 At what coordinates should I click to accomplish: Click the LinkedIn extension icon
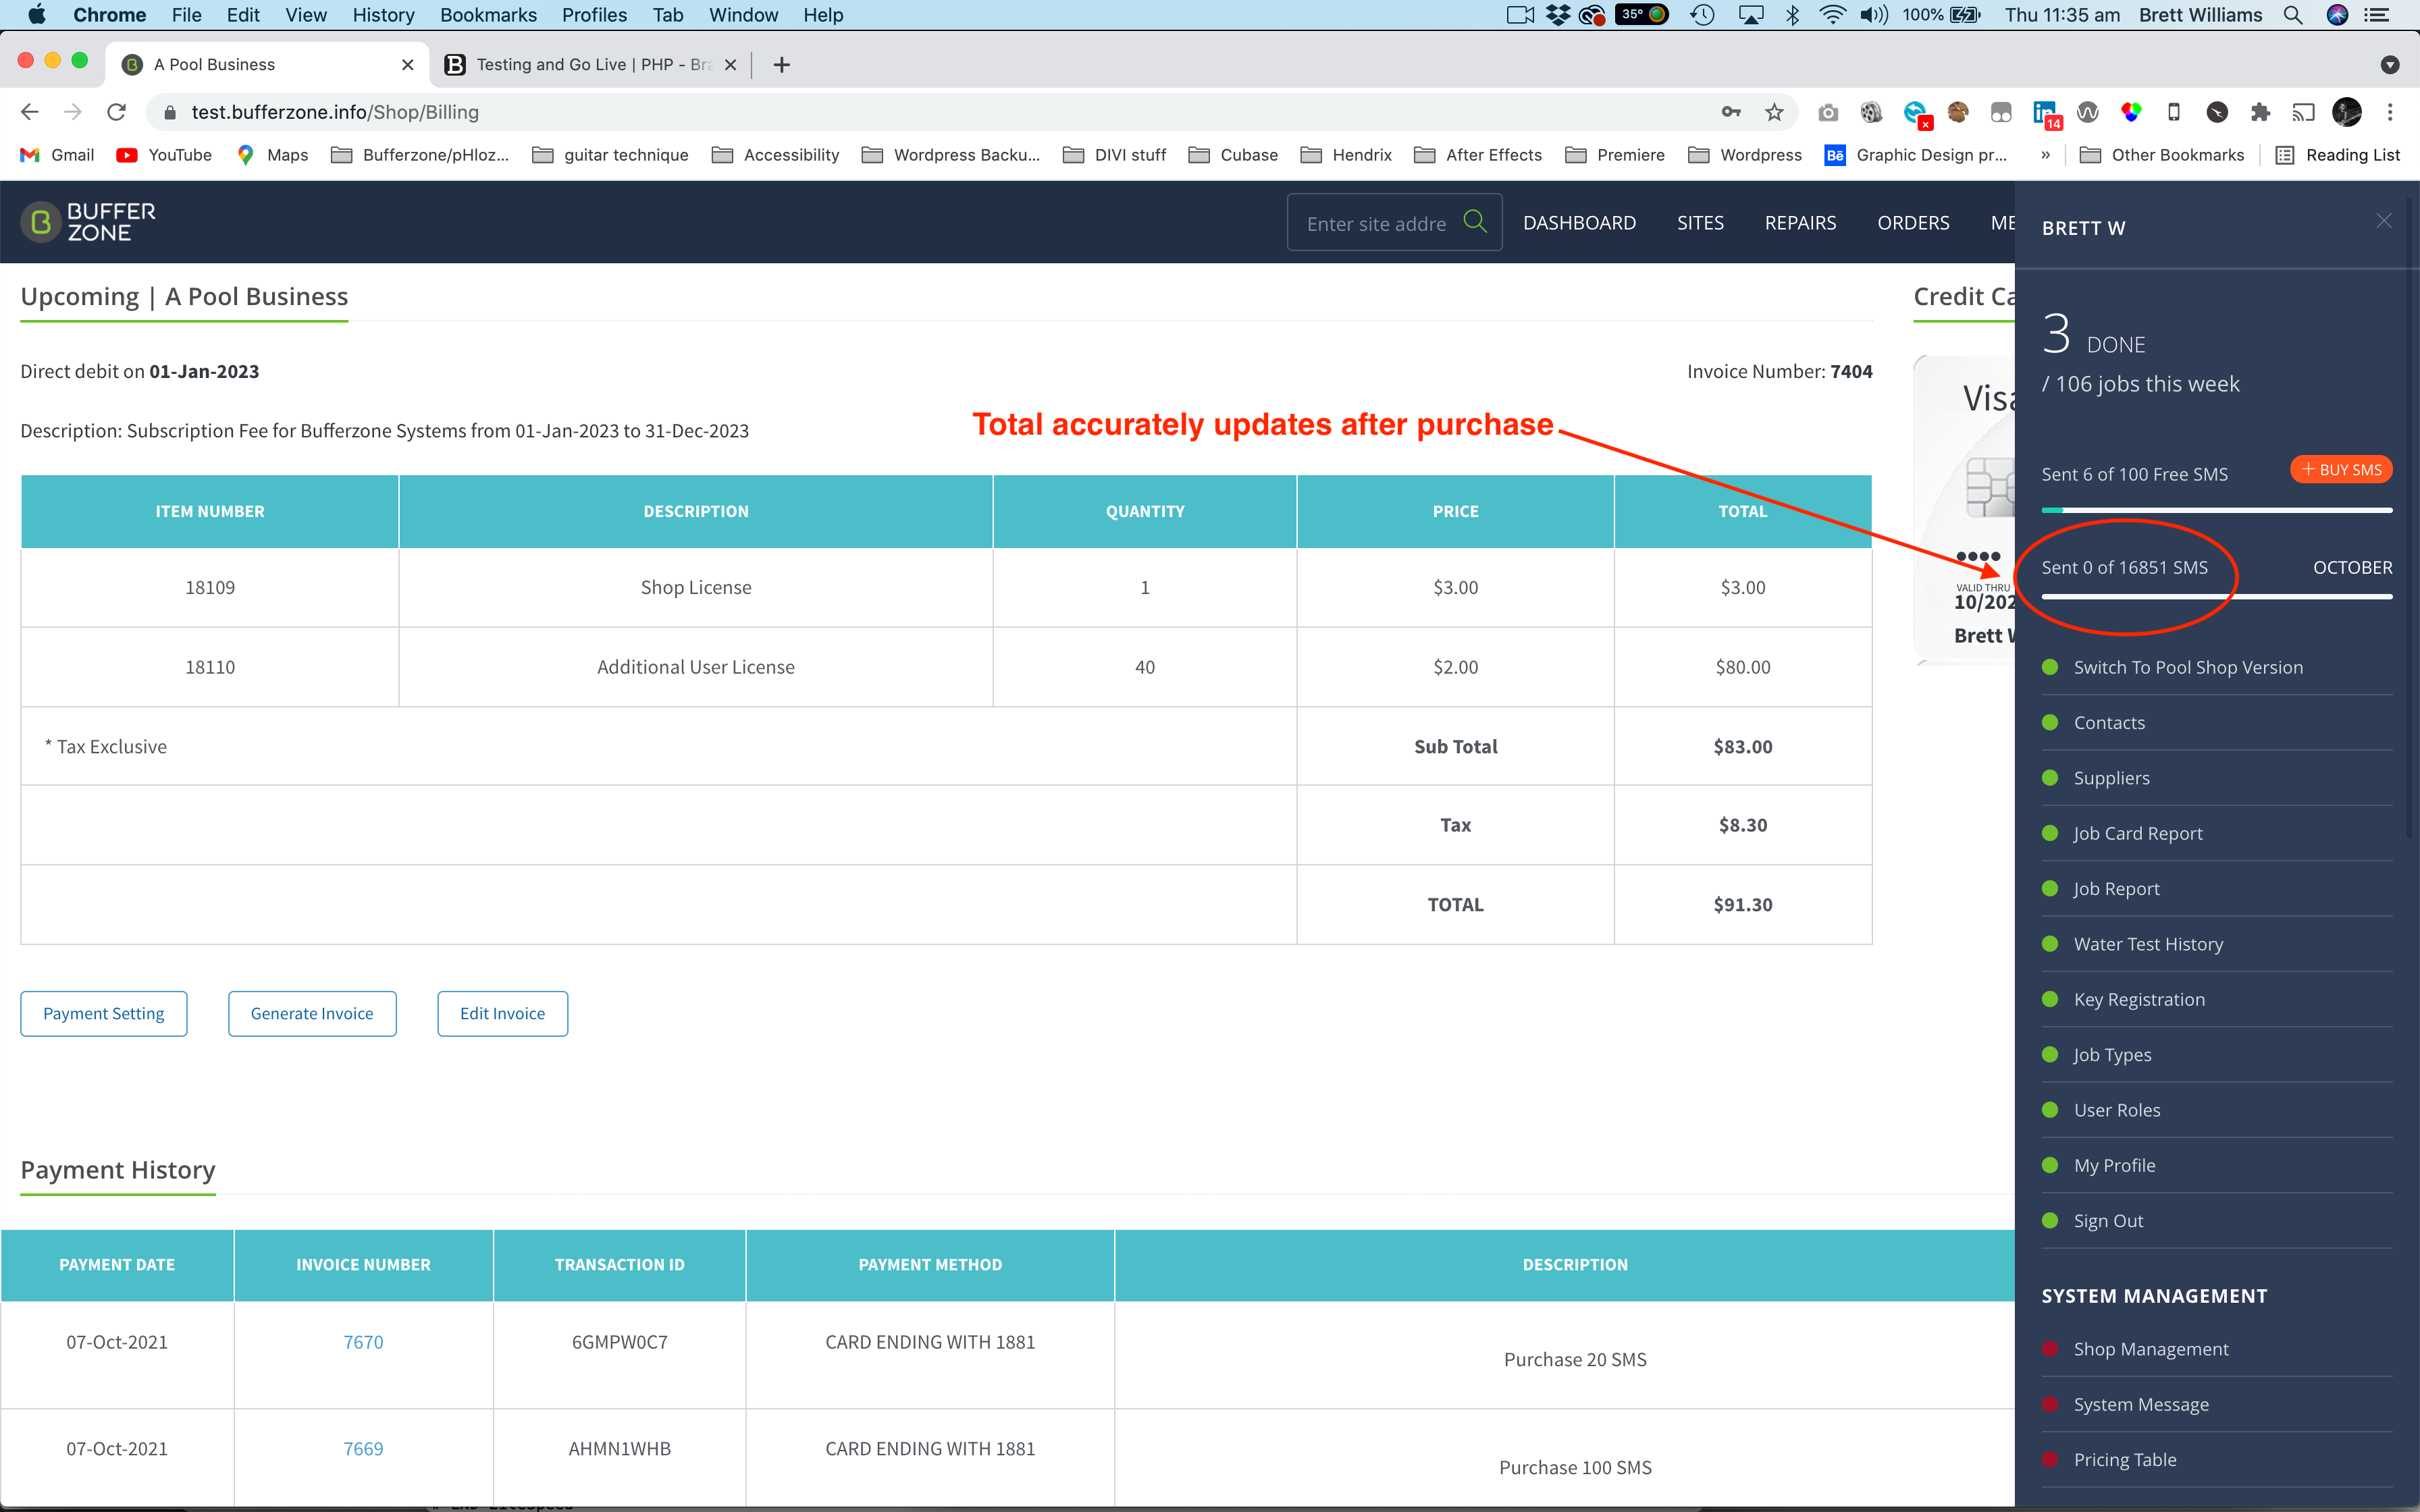[2045, 113]
